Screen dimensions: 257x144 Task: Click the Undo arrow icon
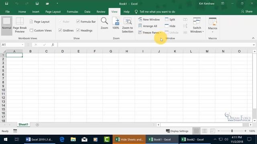(x=17, y=4)
